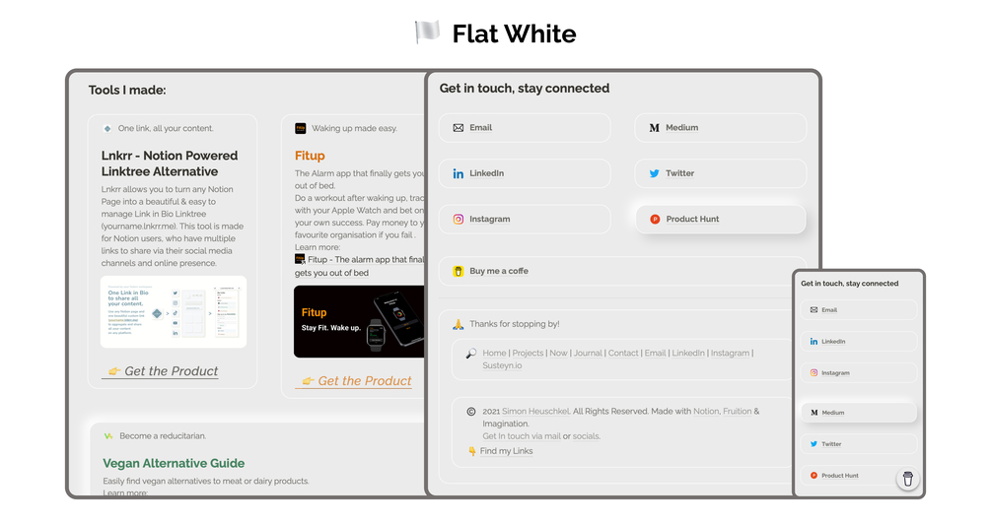Click the LinkedIn footer link in the navigation row
The image size is (991, 523).
click(688, 353)
